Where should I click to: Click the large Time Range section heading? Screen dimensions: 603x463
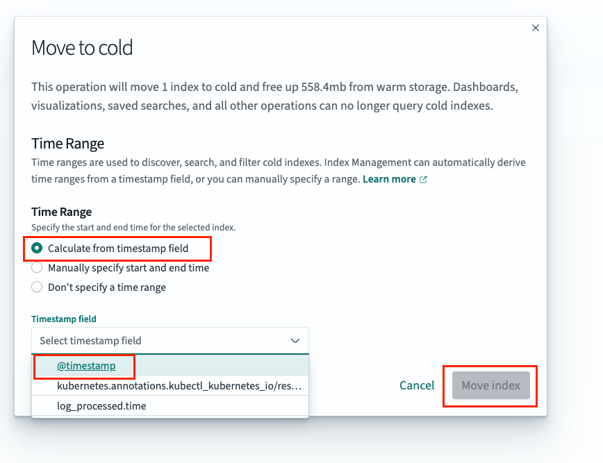point(67,144)
